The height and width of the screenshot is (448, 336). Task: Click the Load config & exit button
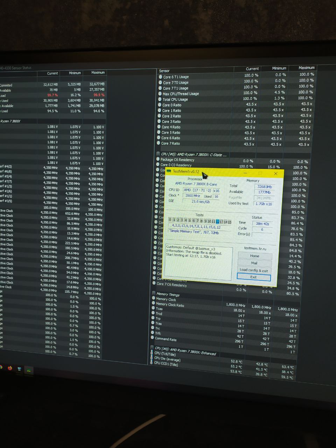tap(254, 270)
